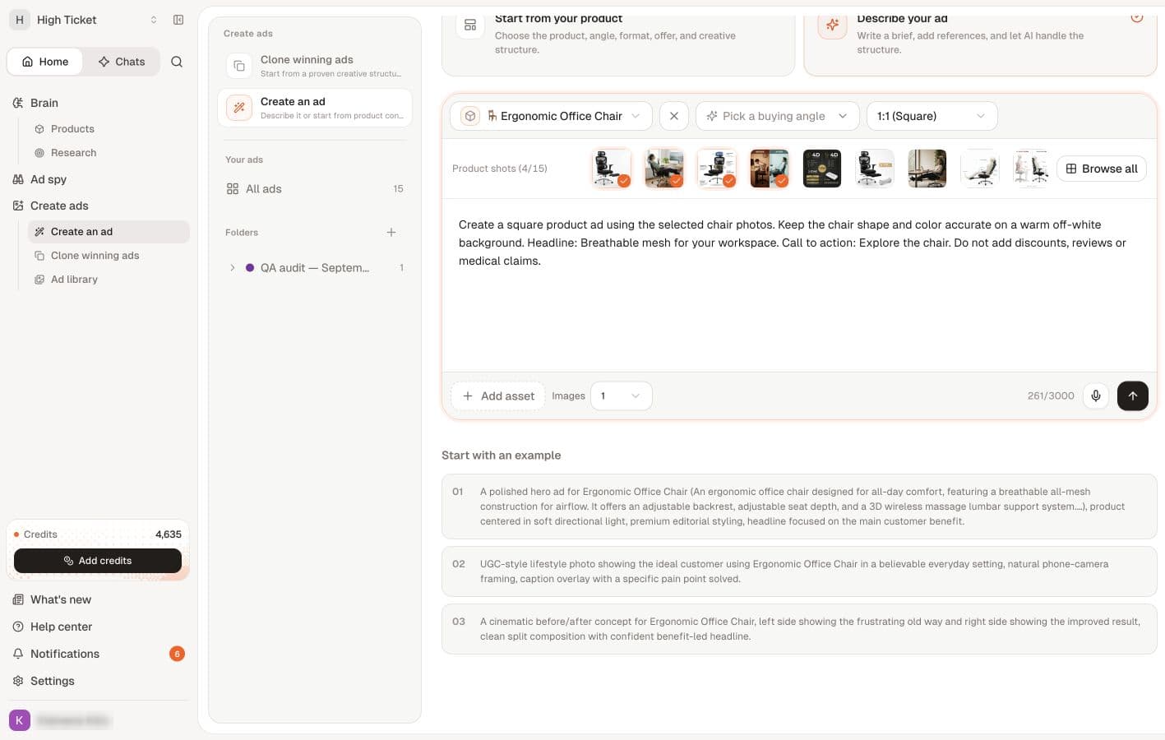Open Notifications from the sidebar
The width and height of the screenshot is (1165, 740).
99,654
